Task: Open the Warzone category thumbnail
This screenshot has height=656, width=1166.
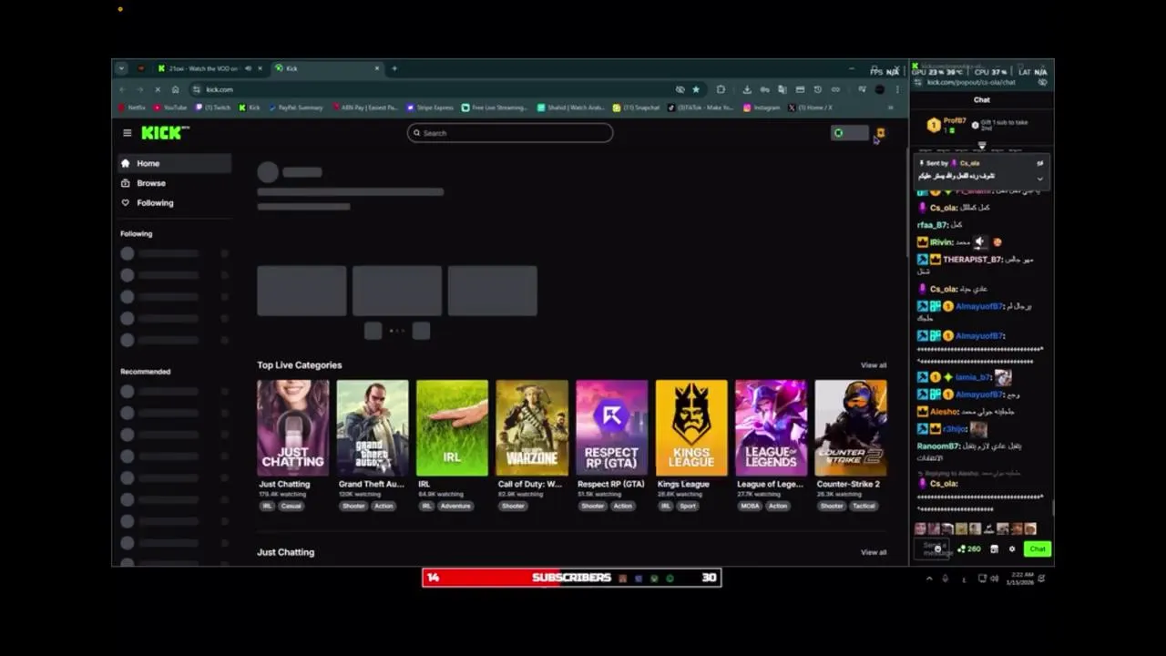Action: [532, 428]
